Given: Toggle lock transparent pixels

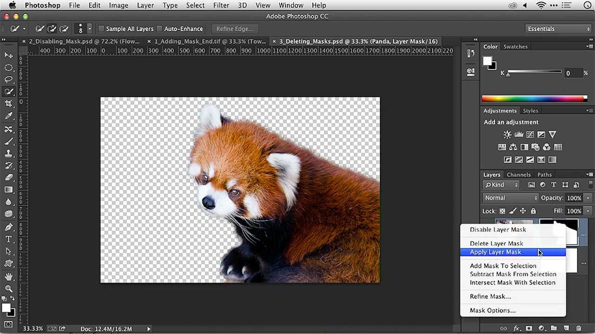Looking at the screenshot, I should pyautogui.click(x=502, y=211).
